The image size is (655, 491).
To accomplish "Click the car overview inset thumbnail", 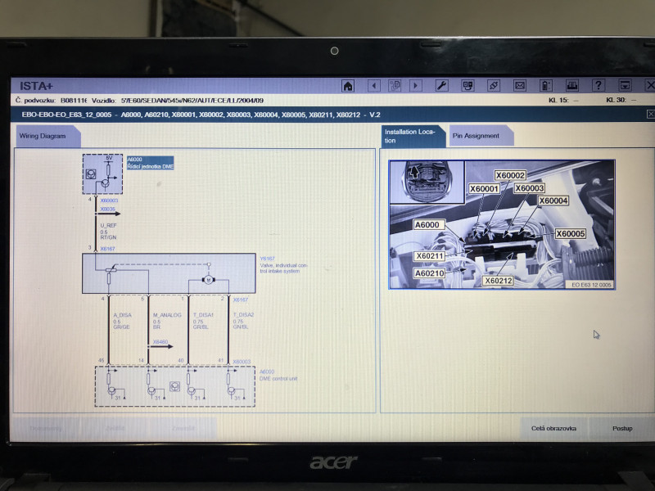I will [x=427, y=182].
